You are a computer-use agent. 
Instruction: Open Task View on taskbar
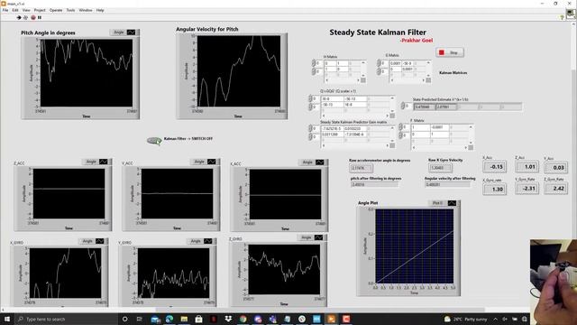tap(140, 319)
